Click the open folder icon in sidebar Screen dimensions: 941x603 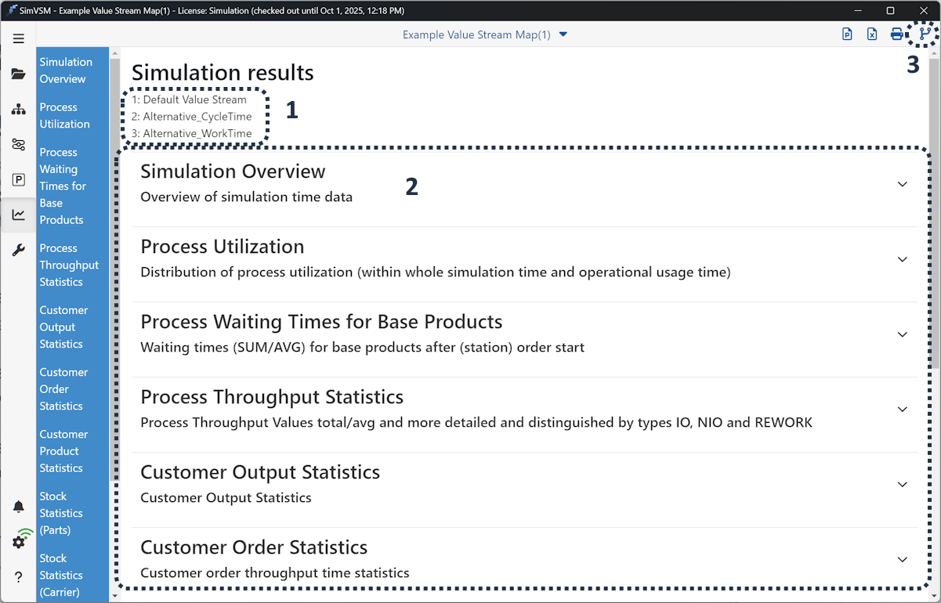click(x=19, y=74)
